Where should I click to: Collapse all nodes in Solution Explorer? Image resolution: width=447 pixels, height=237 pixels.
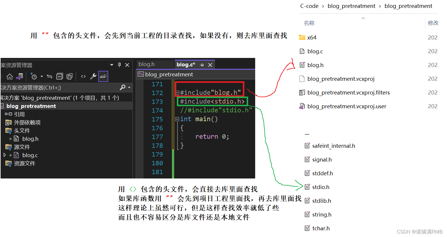tap(60, 77)
